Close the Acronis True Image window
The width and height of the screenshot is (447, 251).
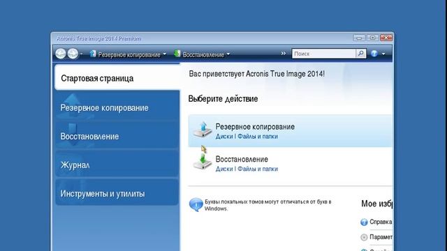386,38
